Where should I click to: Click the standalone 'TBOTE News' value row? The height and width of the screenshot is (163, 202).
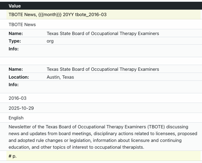click(x=22, y=25)
